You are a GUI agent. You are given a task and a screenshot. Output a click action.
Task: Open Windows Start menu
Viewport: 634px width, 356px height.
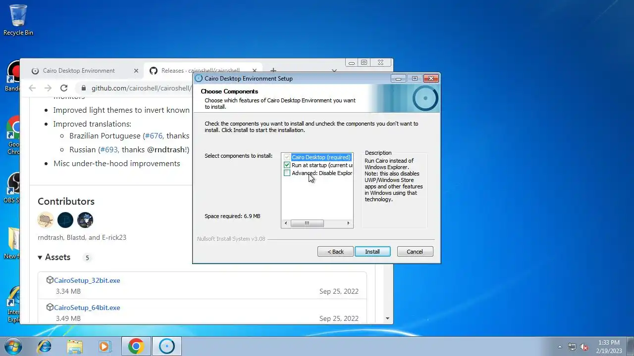13,346
